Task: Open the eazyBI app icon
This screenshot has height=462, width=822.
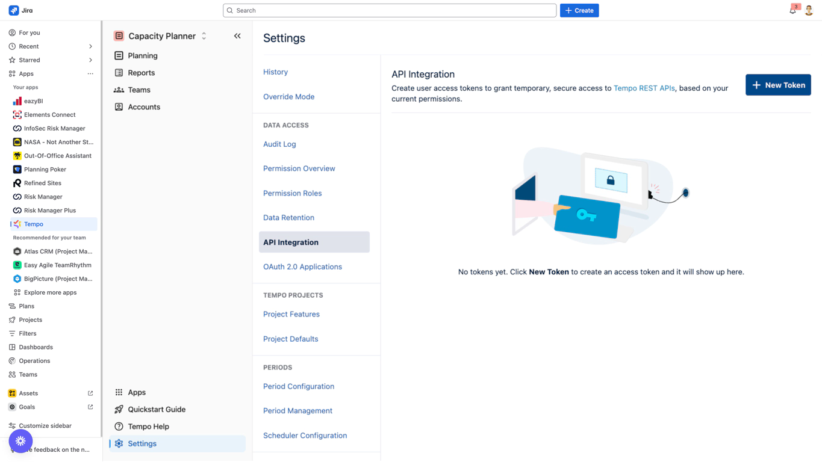Action: [x=17, y=101]
